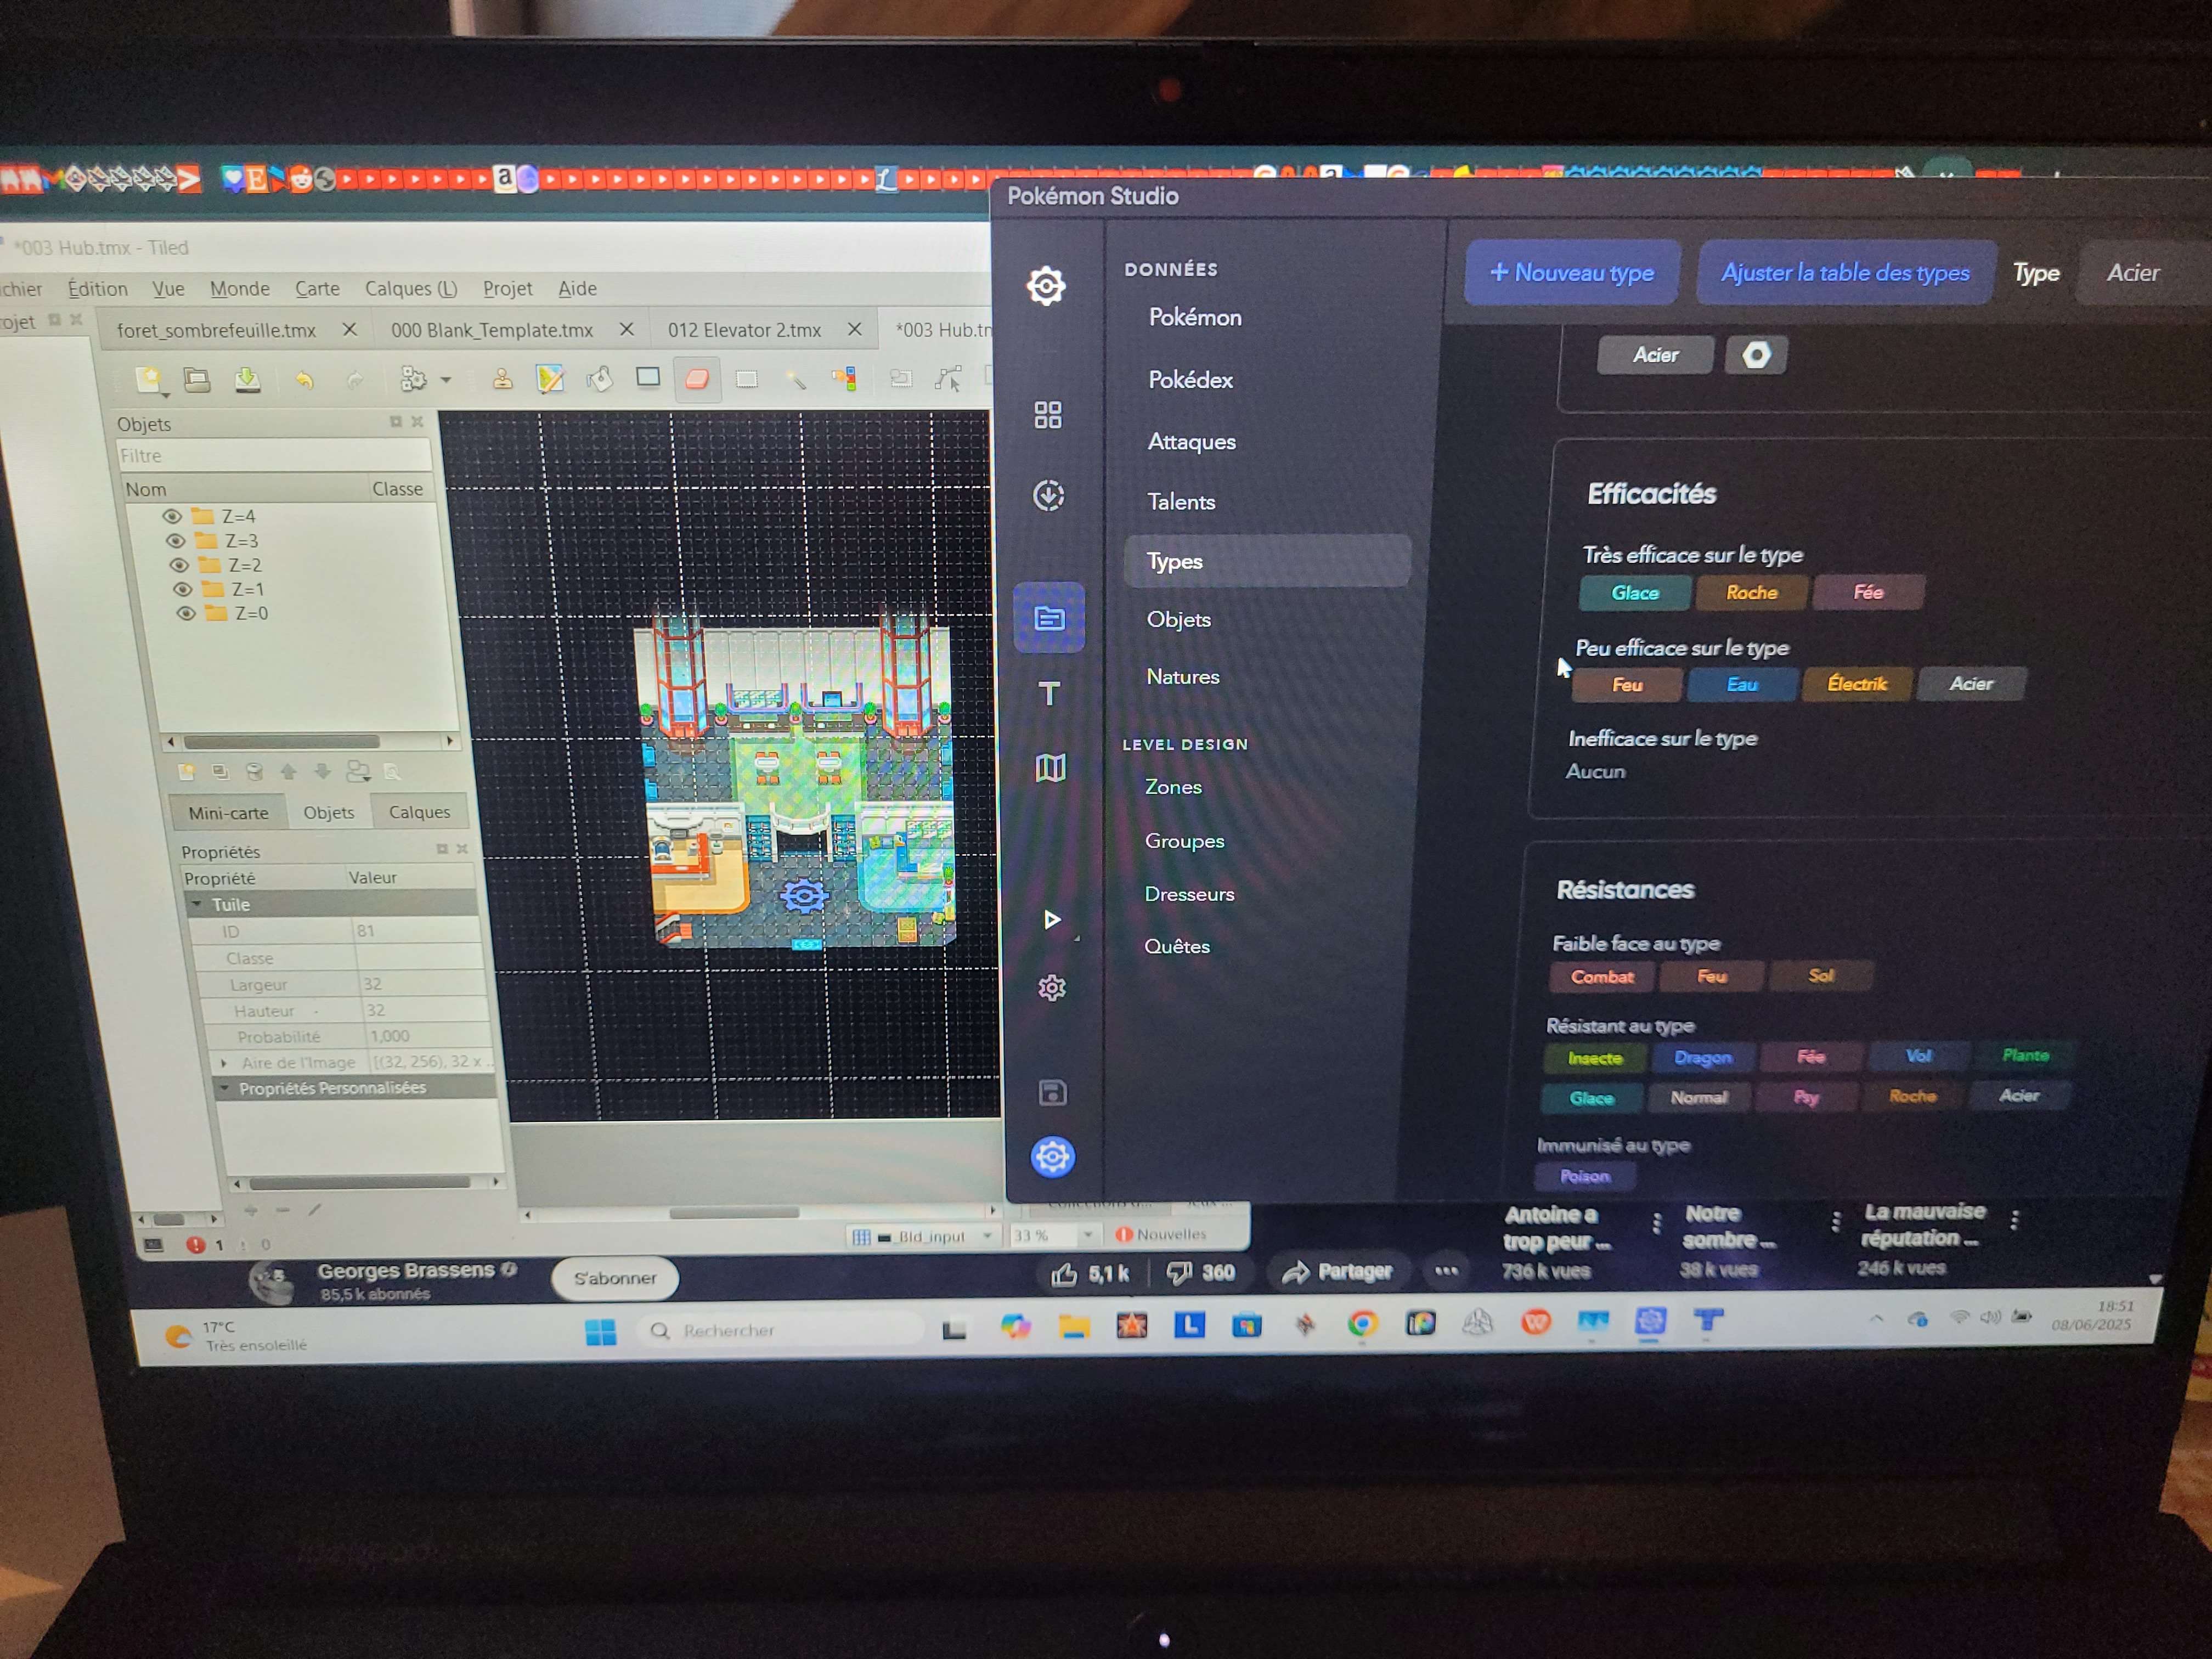Click the save disk icon in Studio sidebar

tap(1052, 1092)
